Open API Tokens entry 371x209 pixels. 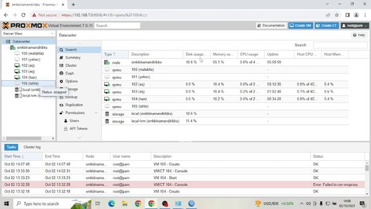78,128
